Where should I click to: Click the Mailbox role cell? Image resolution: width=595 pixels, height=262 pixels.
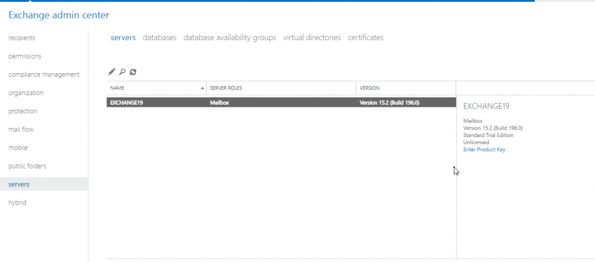(220, 102)
